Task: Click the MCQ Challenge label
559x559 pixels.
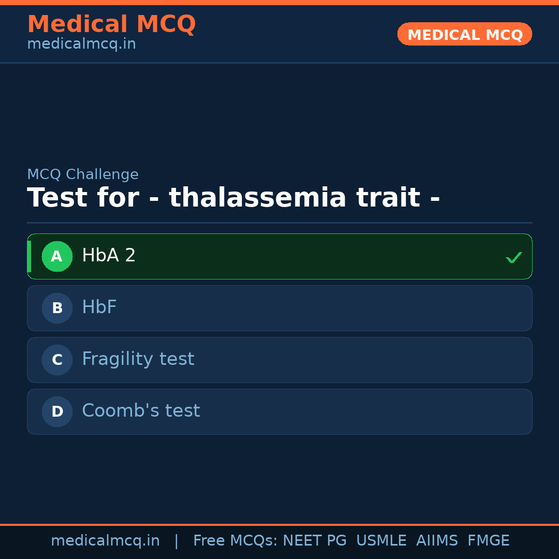Action: (x=83, y=174)
